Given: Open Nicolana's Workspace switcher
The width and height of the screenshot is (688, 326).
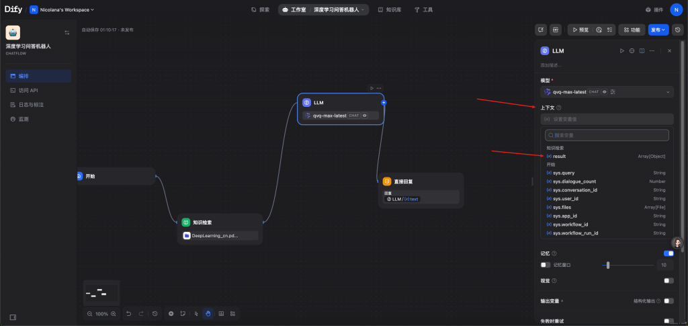Looking at the screenshot, I should (62, 10).
